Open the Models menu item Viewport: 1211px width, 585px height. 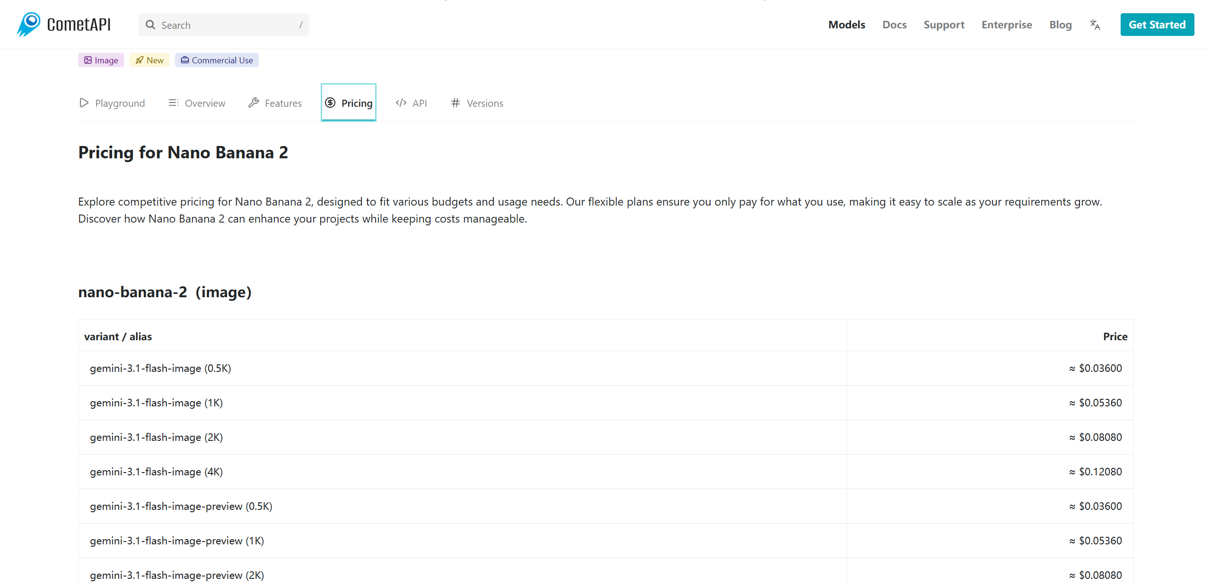[846, 25]
